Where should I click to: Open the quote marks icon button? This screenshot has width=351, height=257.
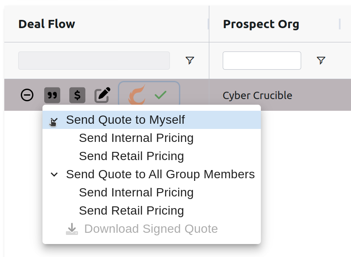click(52, 95)
